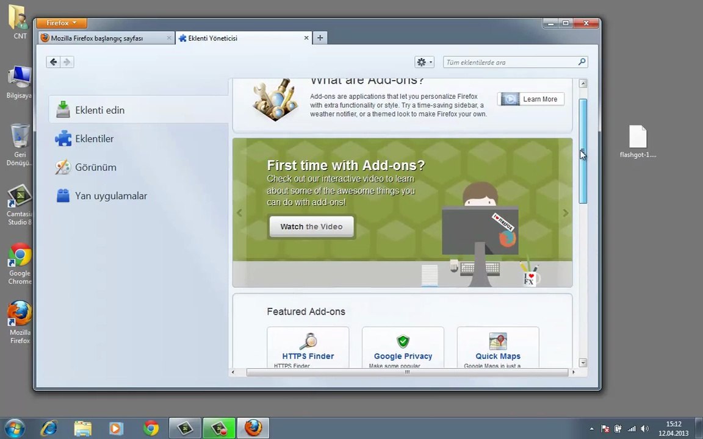Open the HTTPS Finder add-on
This screenshot has width=703, height=439.
pyautogui.click(x=308, y=356)
